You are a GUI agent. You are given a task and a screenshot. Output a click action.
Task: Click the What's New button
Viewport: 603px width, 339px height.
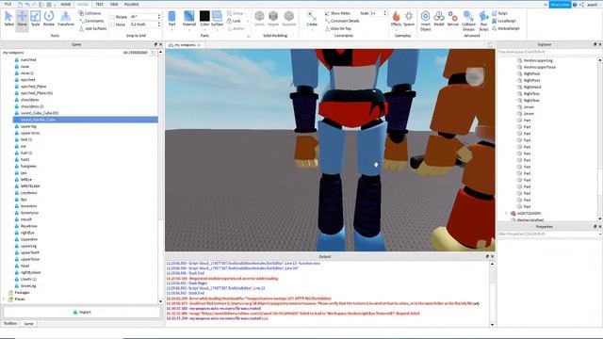point(560,5)
